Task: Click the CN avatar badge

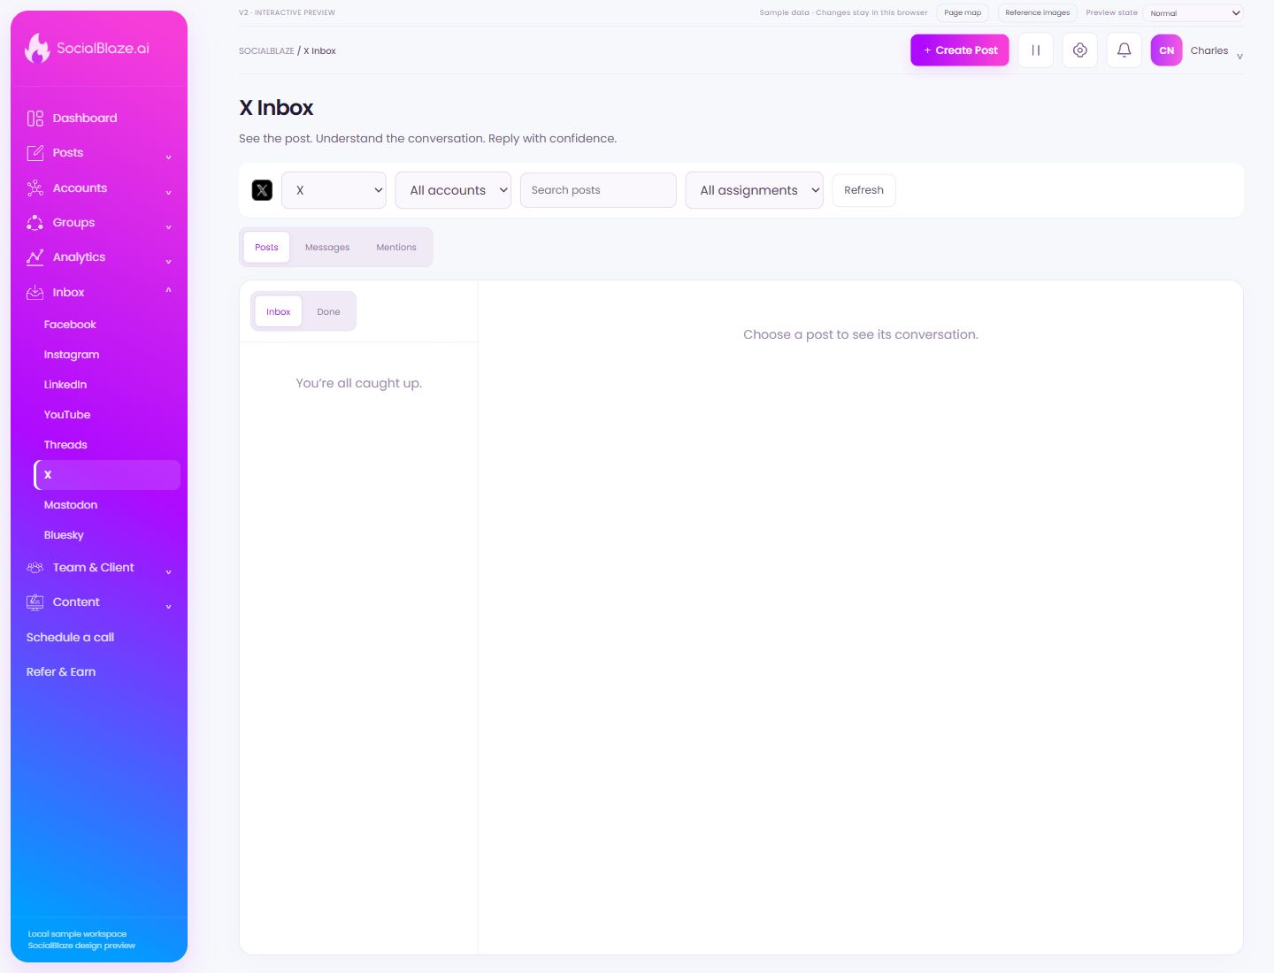Action: 1166,50
